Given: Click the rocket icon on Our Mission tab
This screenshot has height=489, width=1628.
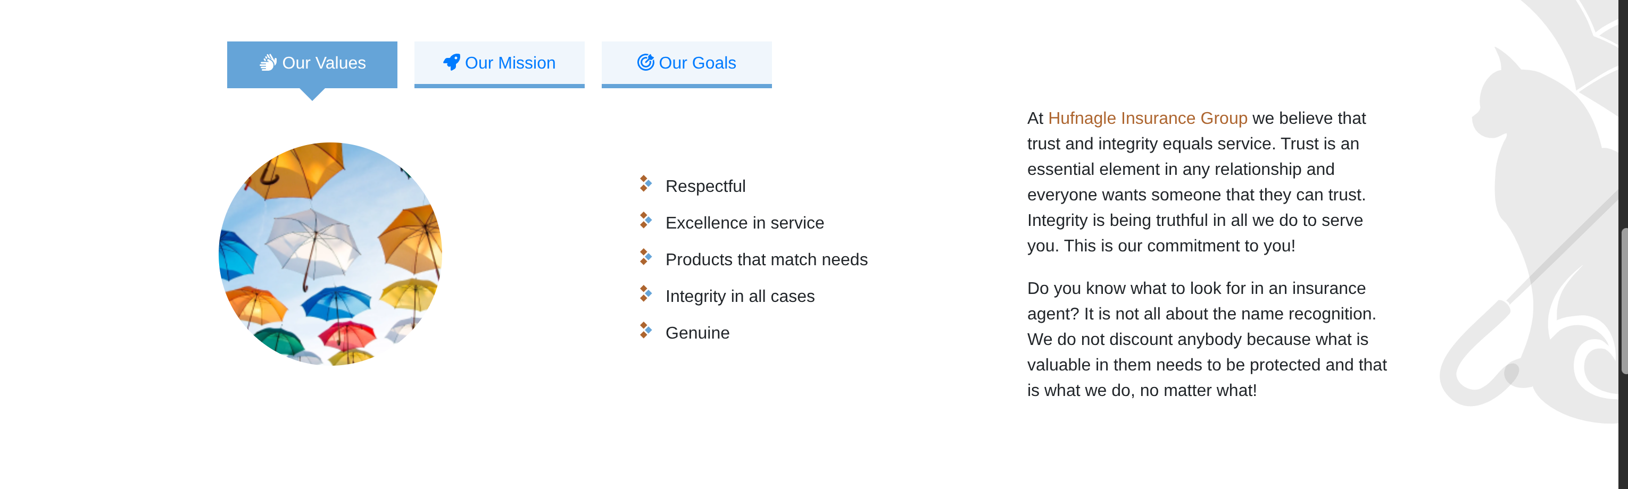Looking at the screenshot, I should click(x=451, y=63).
